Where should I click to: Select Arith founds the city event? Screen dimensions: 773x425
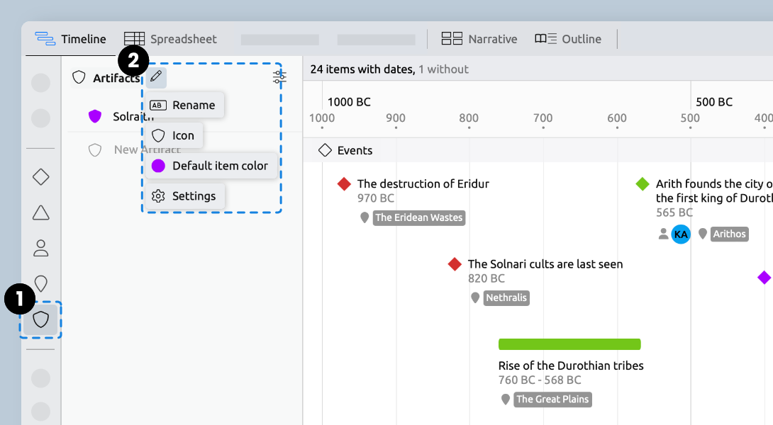pos(714,191)
